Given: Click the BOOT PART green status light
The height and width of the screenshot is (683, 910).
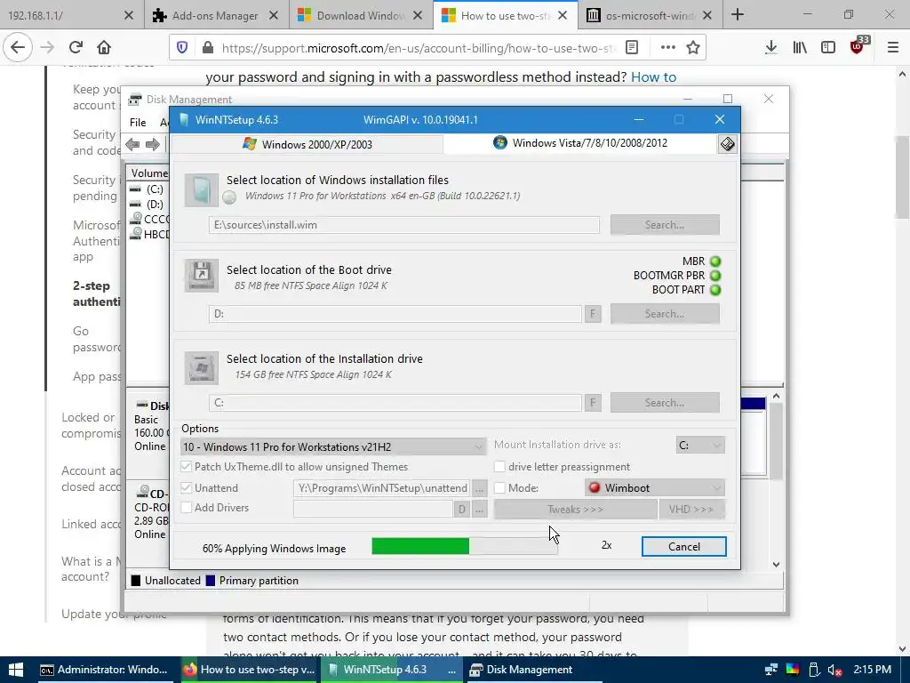Looking at the screenshot, I should (715, 290).
